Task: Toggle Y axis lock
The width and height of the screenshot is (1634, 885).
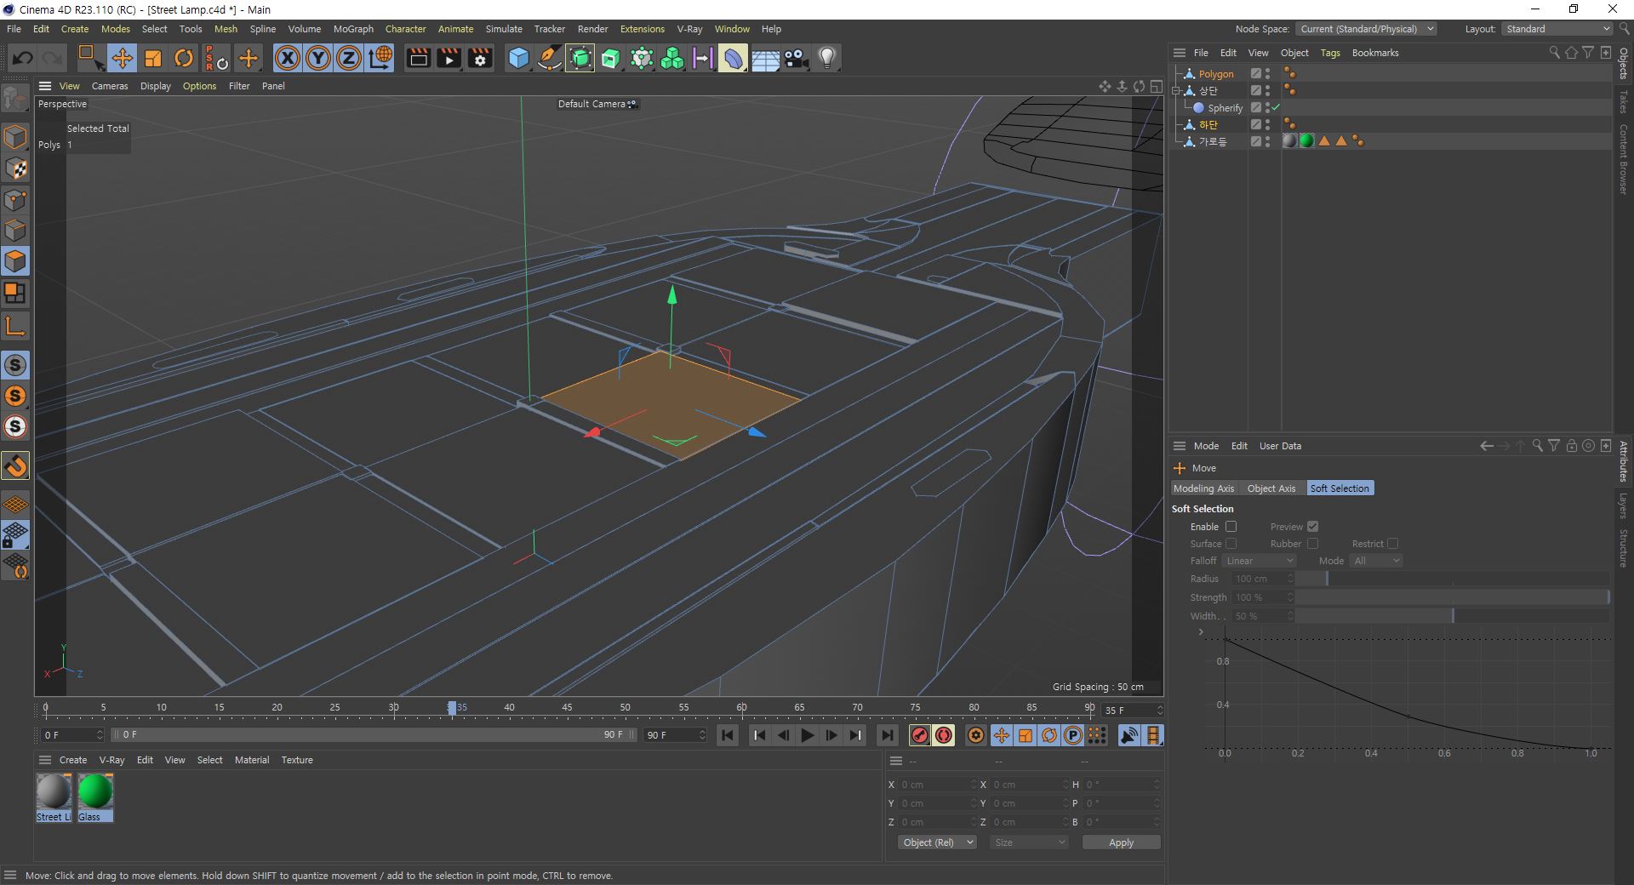Action: (x=318, y=58)
